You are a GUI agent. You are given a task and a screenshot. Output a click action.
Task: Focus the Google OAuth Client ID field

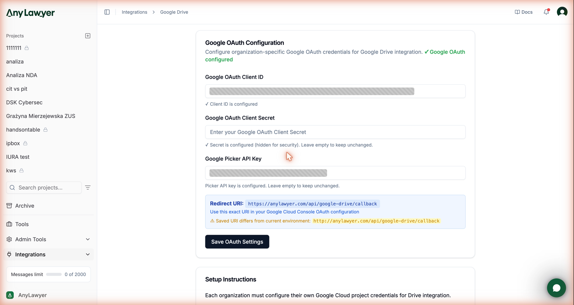coord(335,91)
